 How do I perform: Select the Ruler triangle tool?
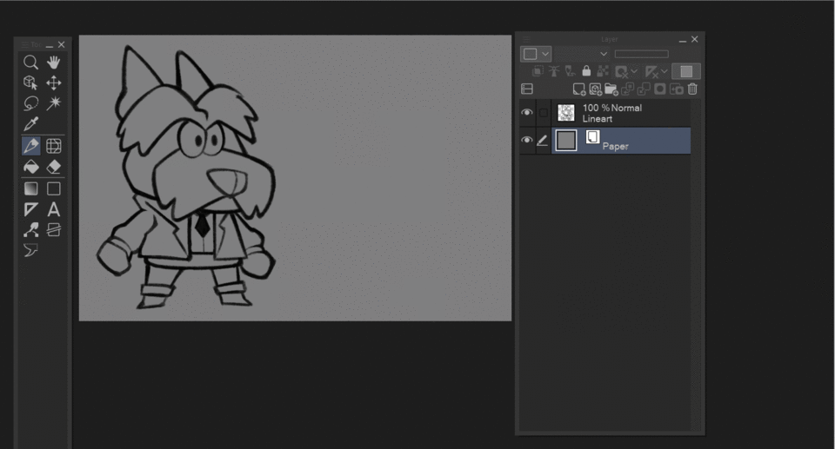[31, 209]
